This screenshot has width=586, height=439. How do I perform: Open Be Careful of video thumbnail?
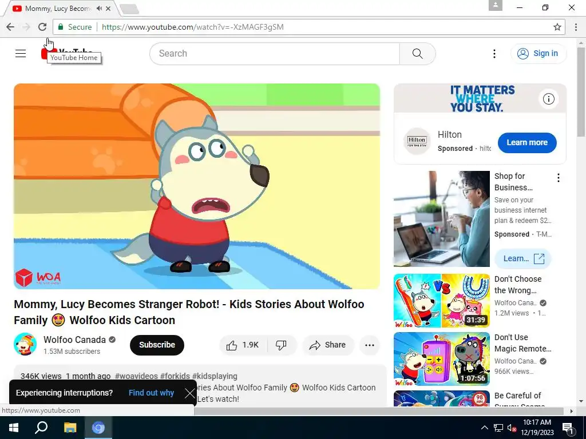(441, 398)
